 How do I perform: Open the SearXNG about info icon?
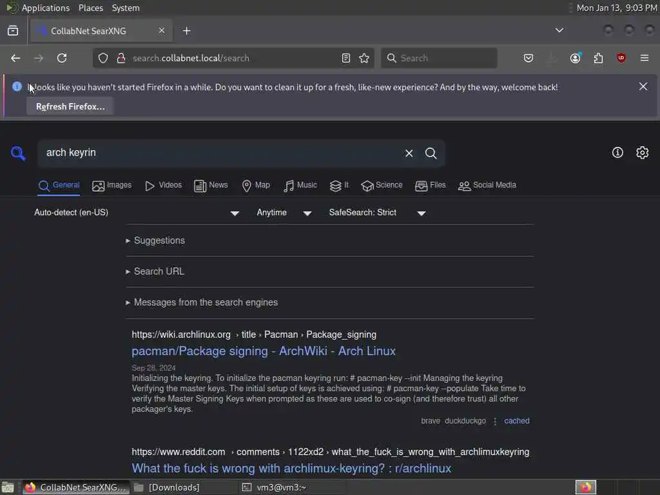[617, 152]
